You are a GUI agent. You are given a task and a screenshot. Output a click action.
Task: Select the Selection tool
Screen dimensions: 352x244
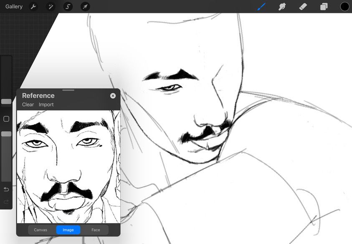point(68,7)
